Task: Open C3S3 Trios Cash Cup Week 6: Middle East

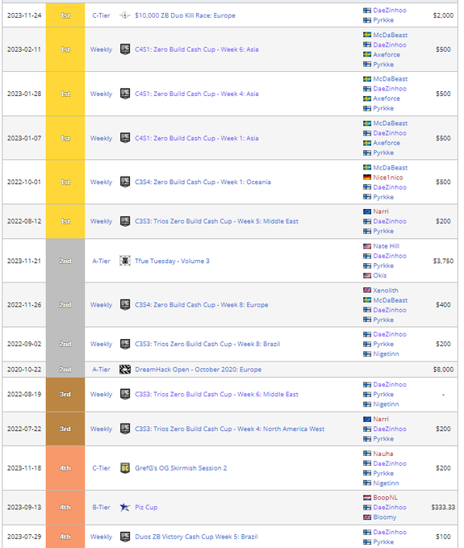Action: pyautogui.click(x=216, y=394)
